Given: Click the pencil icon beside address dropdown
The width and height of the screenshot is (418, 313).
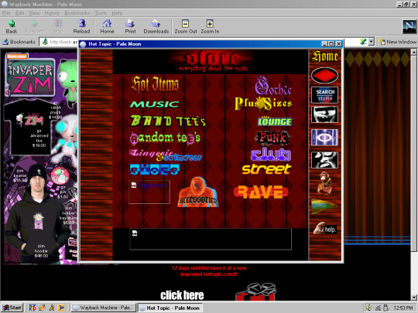Looking at the screenshot, I should click(363, 42).
